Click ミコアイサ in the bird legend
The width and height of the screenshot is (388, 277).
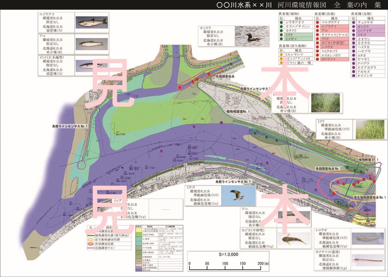(x=365, y=31)
